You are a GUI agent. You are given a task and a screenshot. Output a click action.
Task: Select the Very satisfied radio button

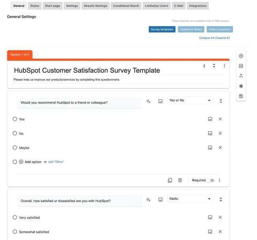tap(15, 217)
